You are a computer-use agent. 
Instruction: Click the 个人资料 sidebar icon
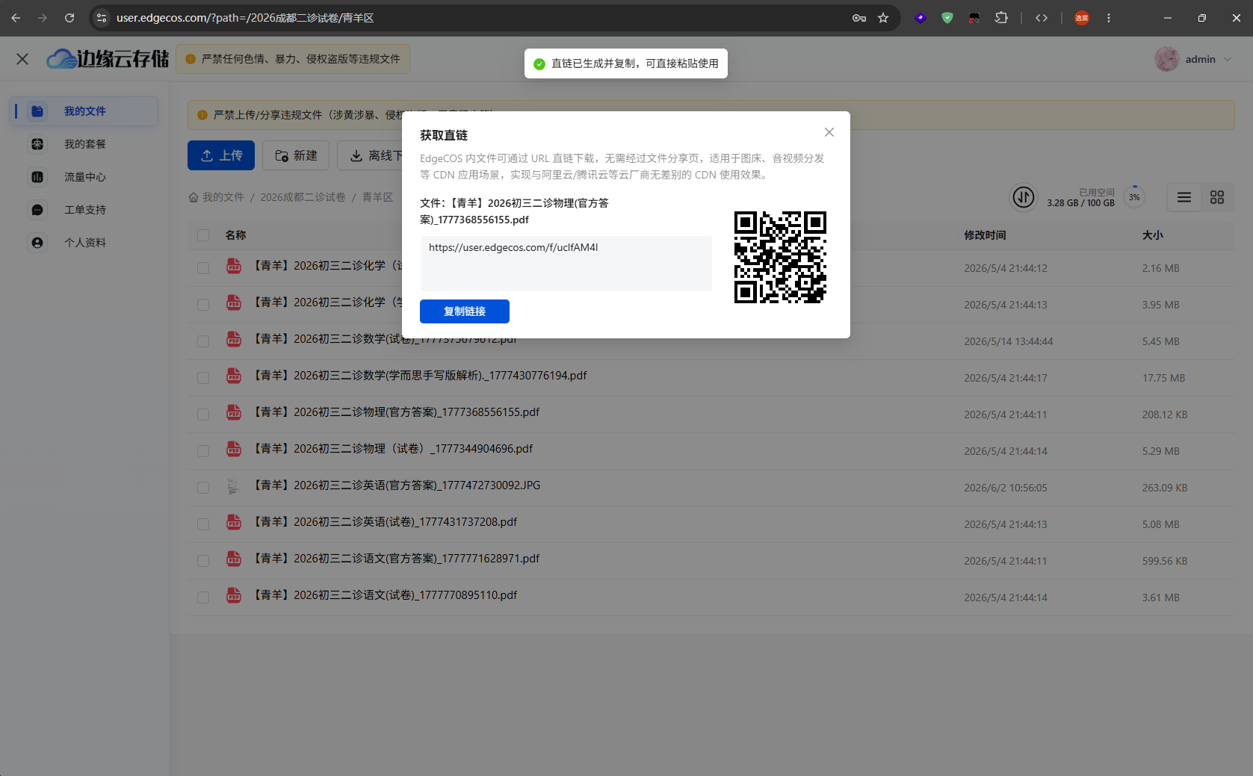[x=37, y=243]
